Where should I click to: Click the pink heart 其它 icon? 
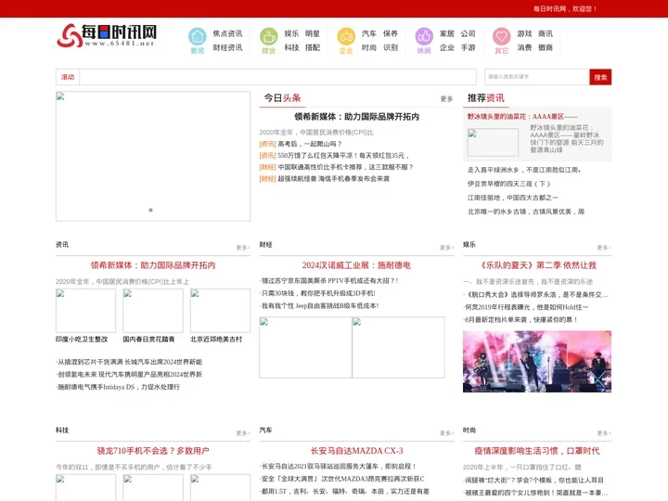pos(501,36)
